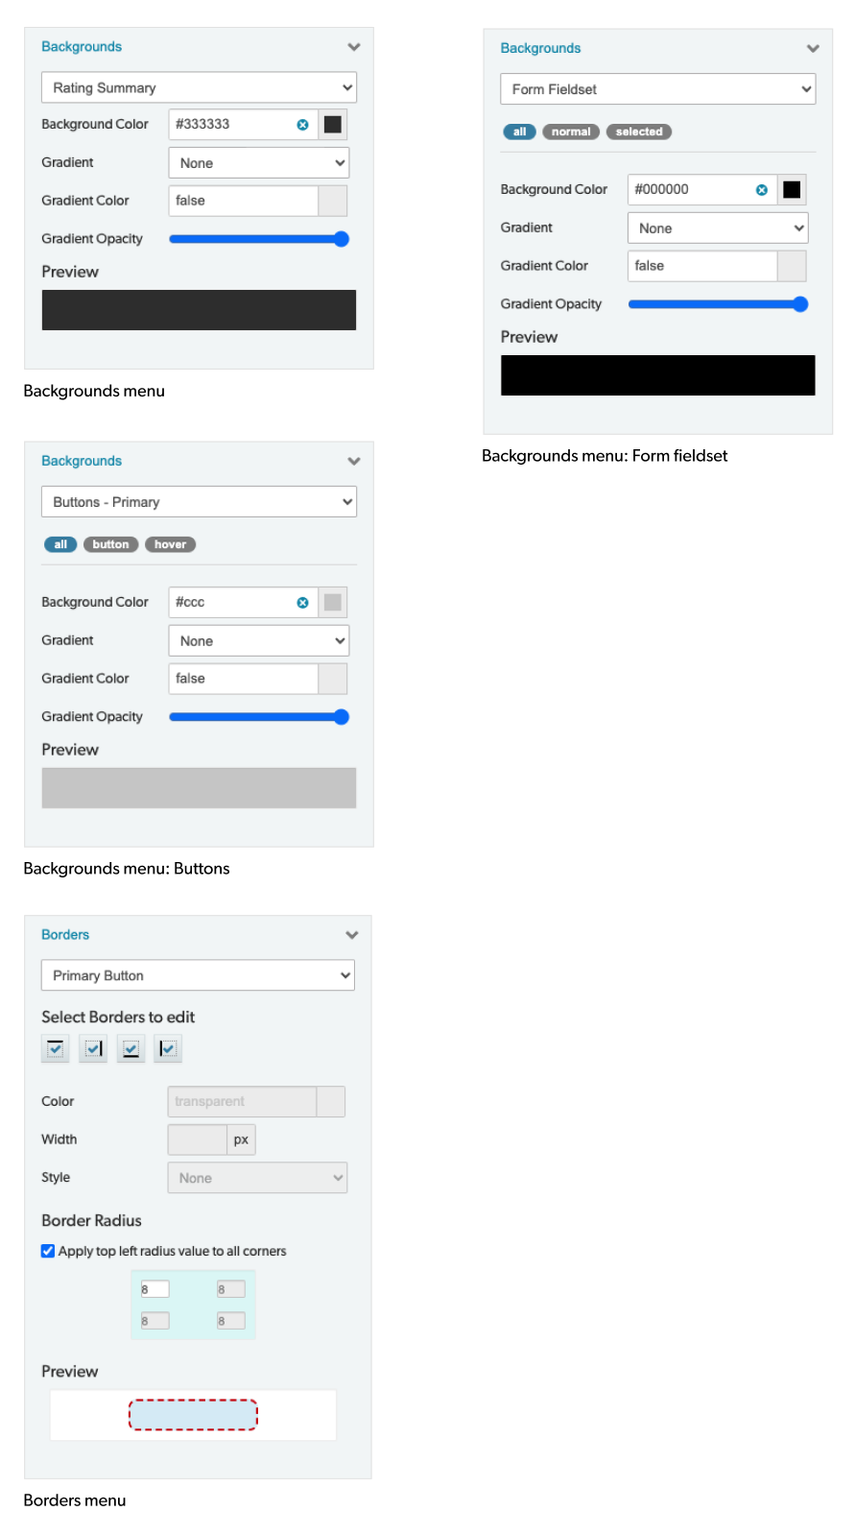Click the px unit label beside Width

[241, 1139]
